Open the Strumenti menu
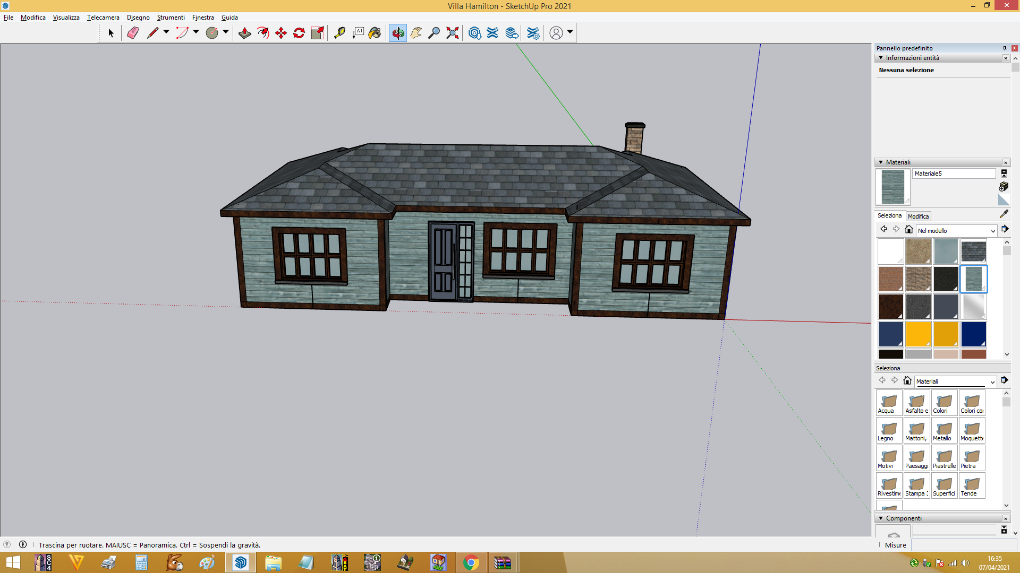The width and height of the screenshot is (1020, 573). (171, 18)
